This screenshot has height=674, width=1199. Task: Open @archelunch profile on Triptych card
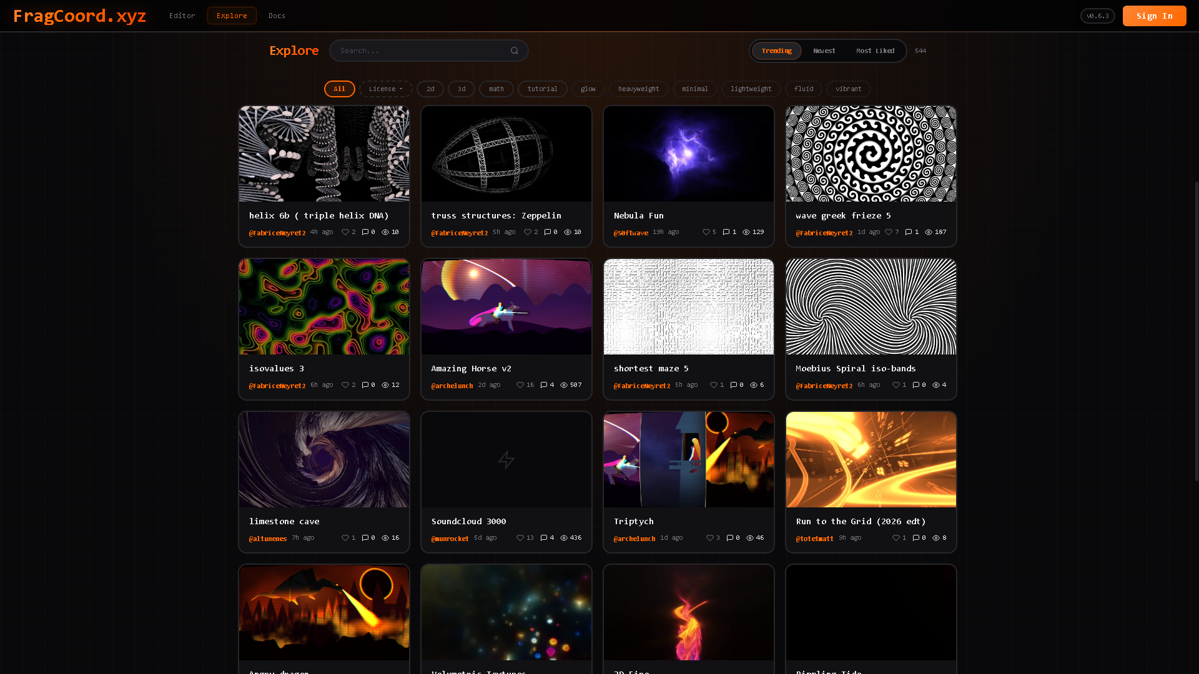[634, 539]
